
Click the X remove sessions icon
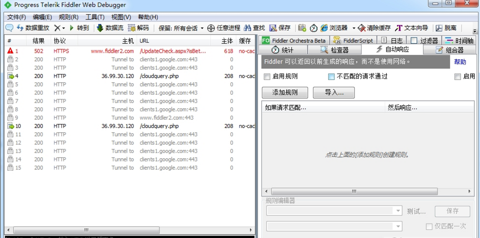(57, 28)
